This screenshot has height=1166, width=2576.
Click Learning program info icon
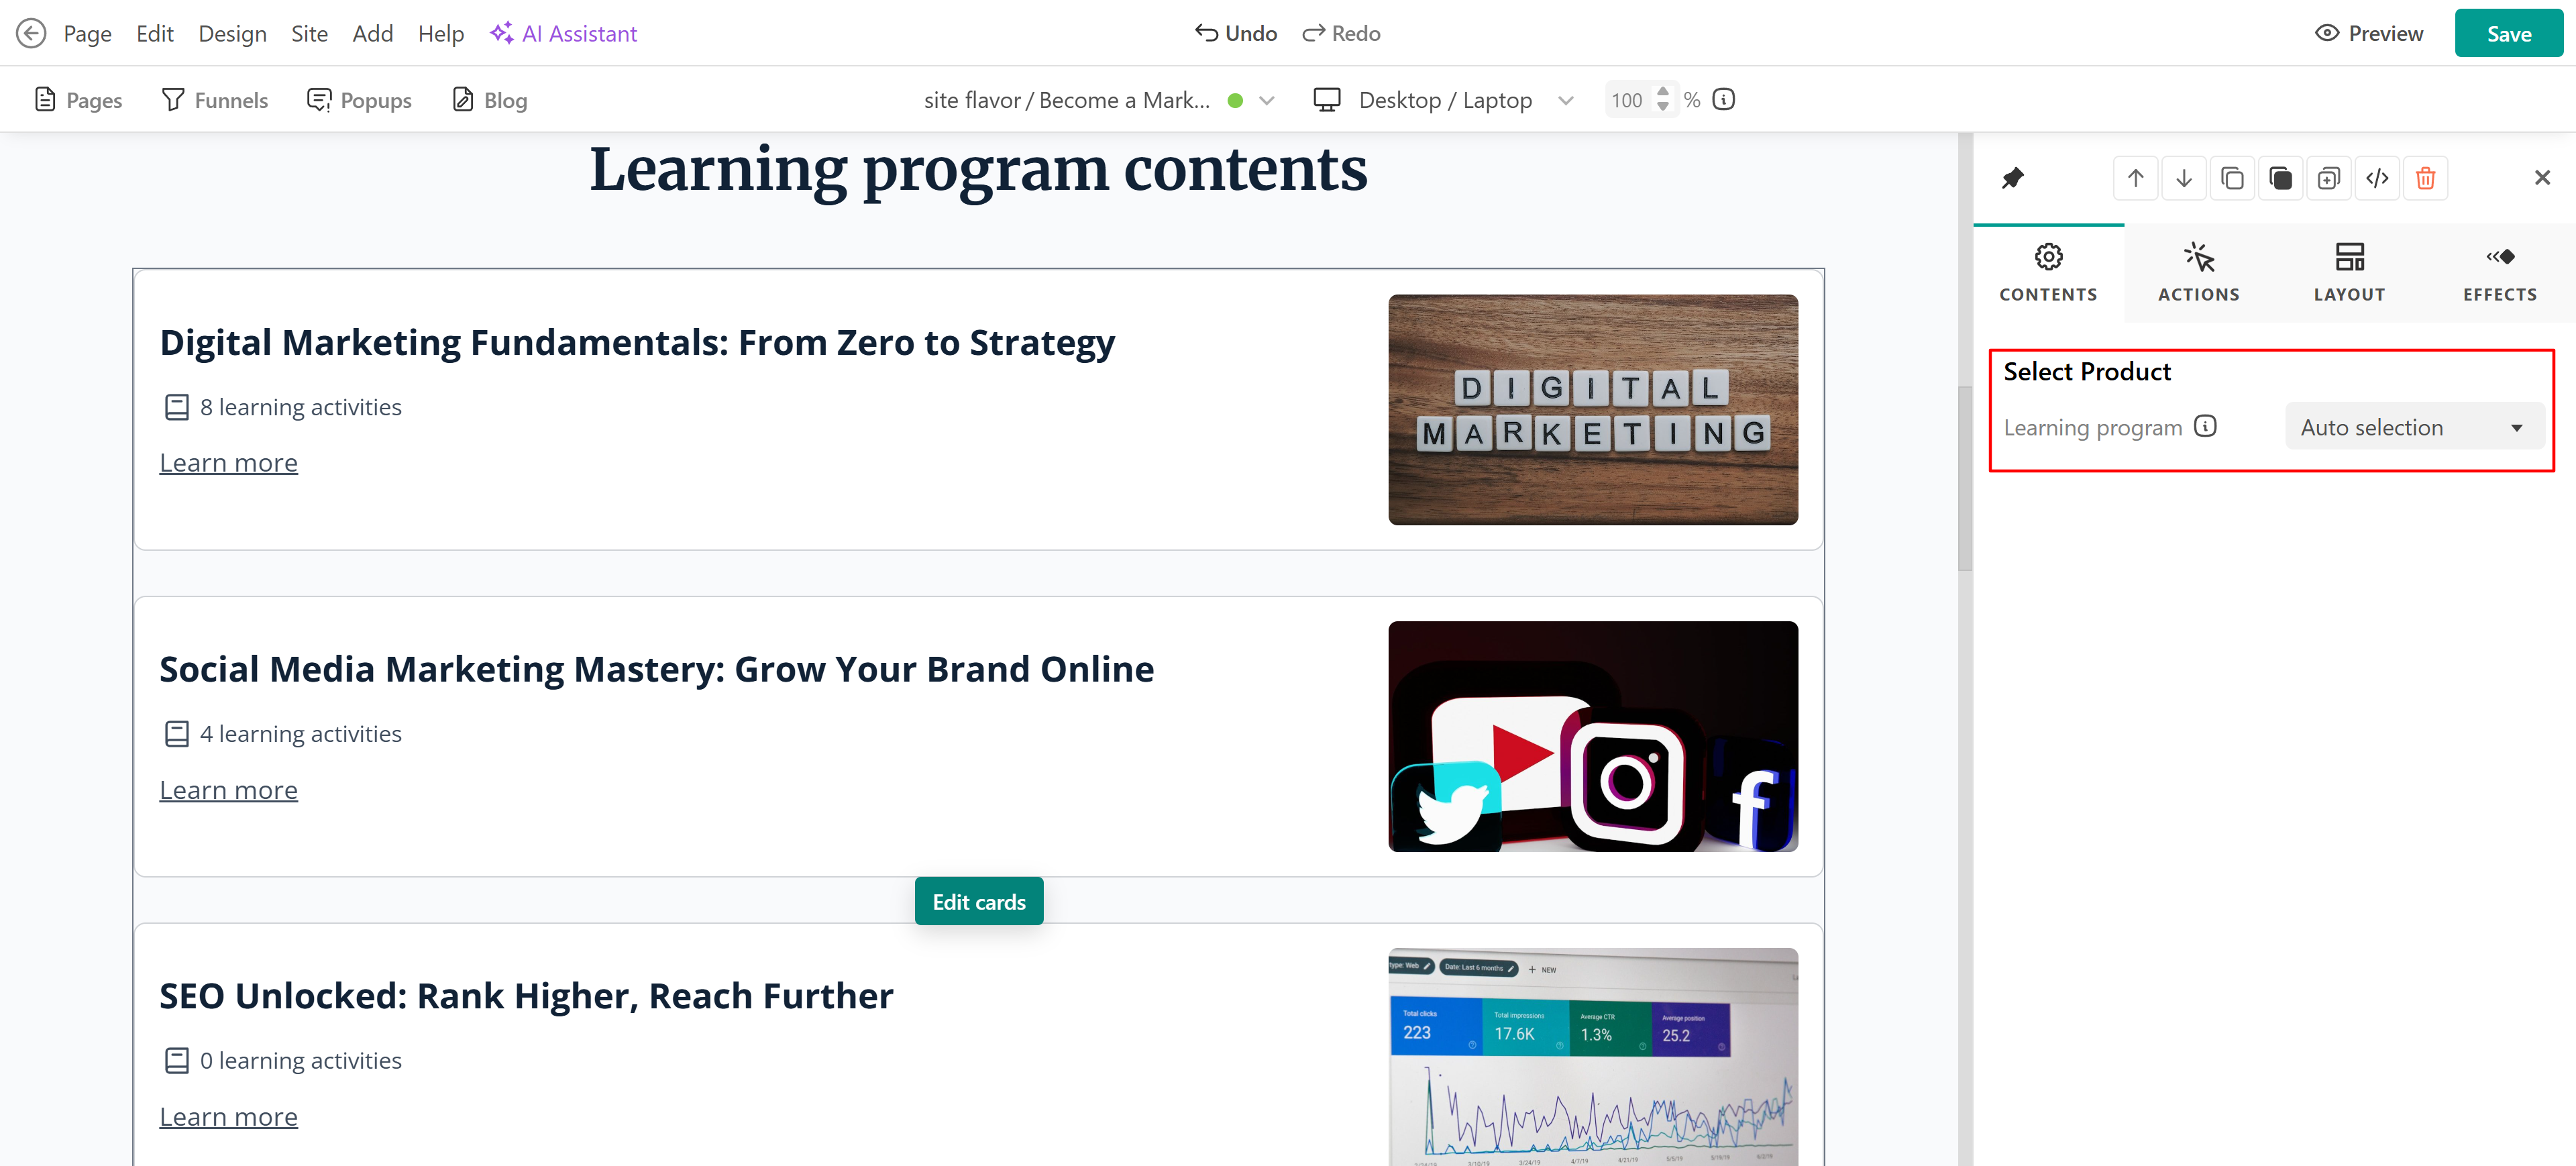tap(2205, 426)
